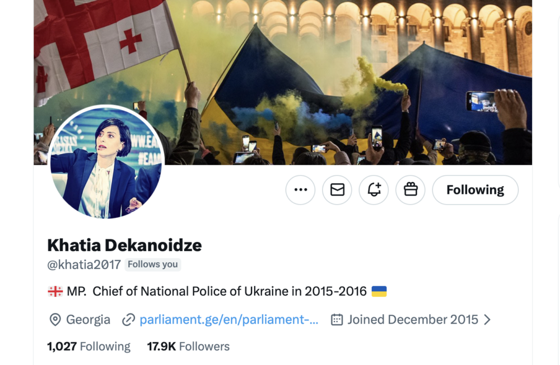Click the Khatia Dekanoidze display name

(124, 245)
